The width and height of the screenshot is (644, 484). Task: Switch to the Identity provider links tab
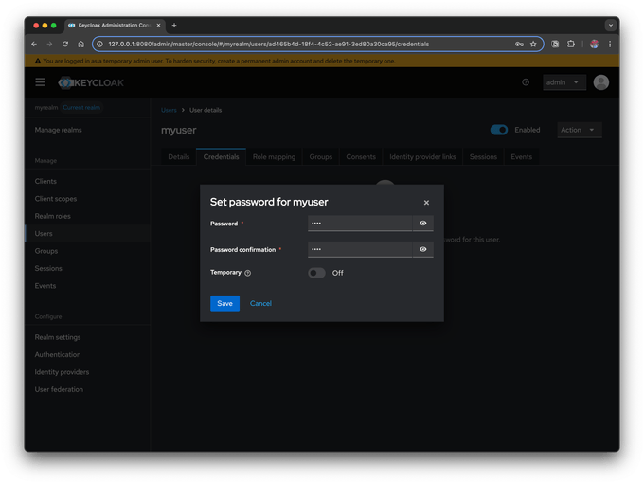[x=422, y=157]
